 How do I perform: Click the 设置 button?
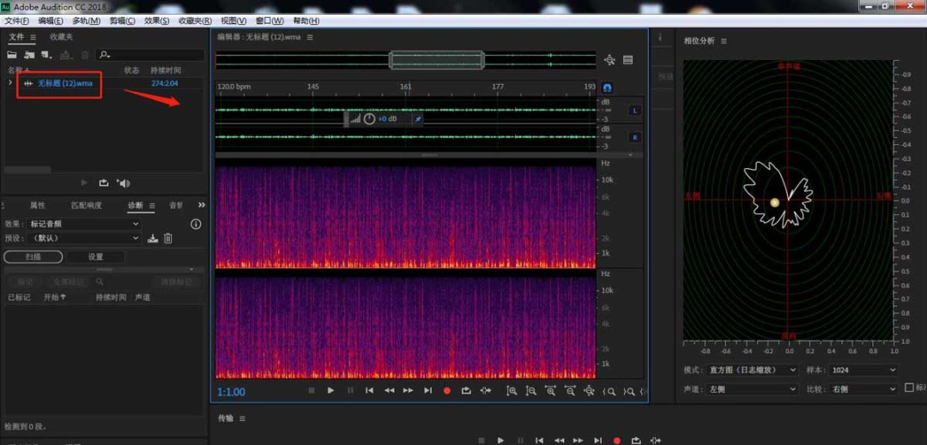(x=95, y=256)
